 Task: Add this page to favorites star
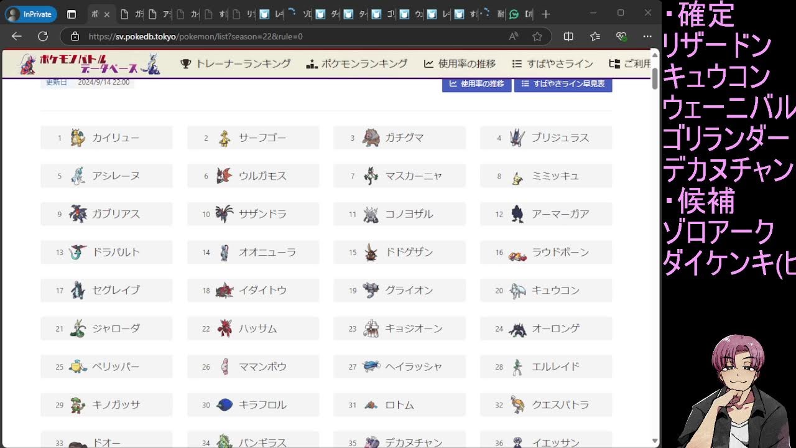[x=537, y=37]
